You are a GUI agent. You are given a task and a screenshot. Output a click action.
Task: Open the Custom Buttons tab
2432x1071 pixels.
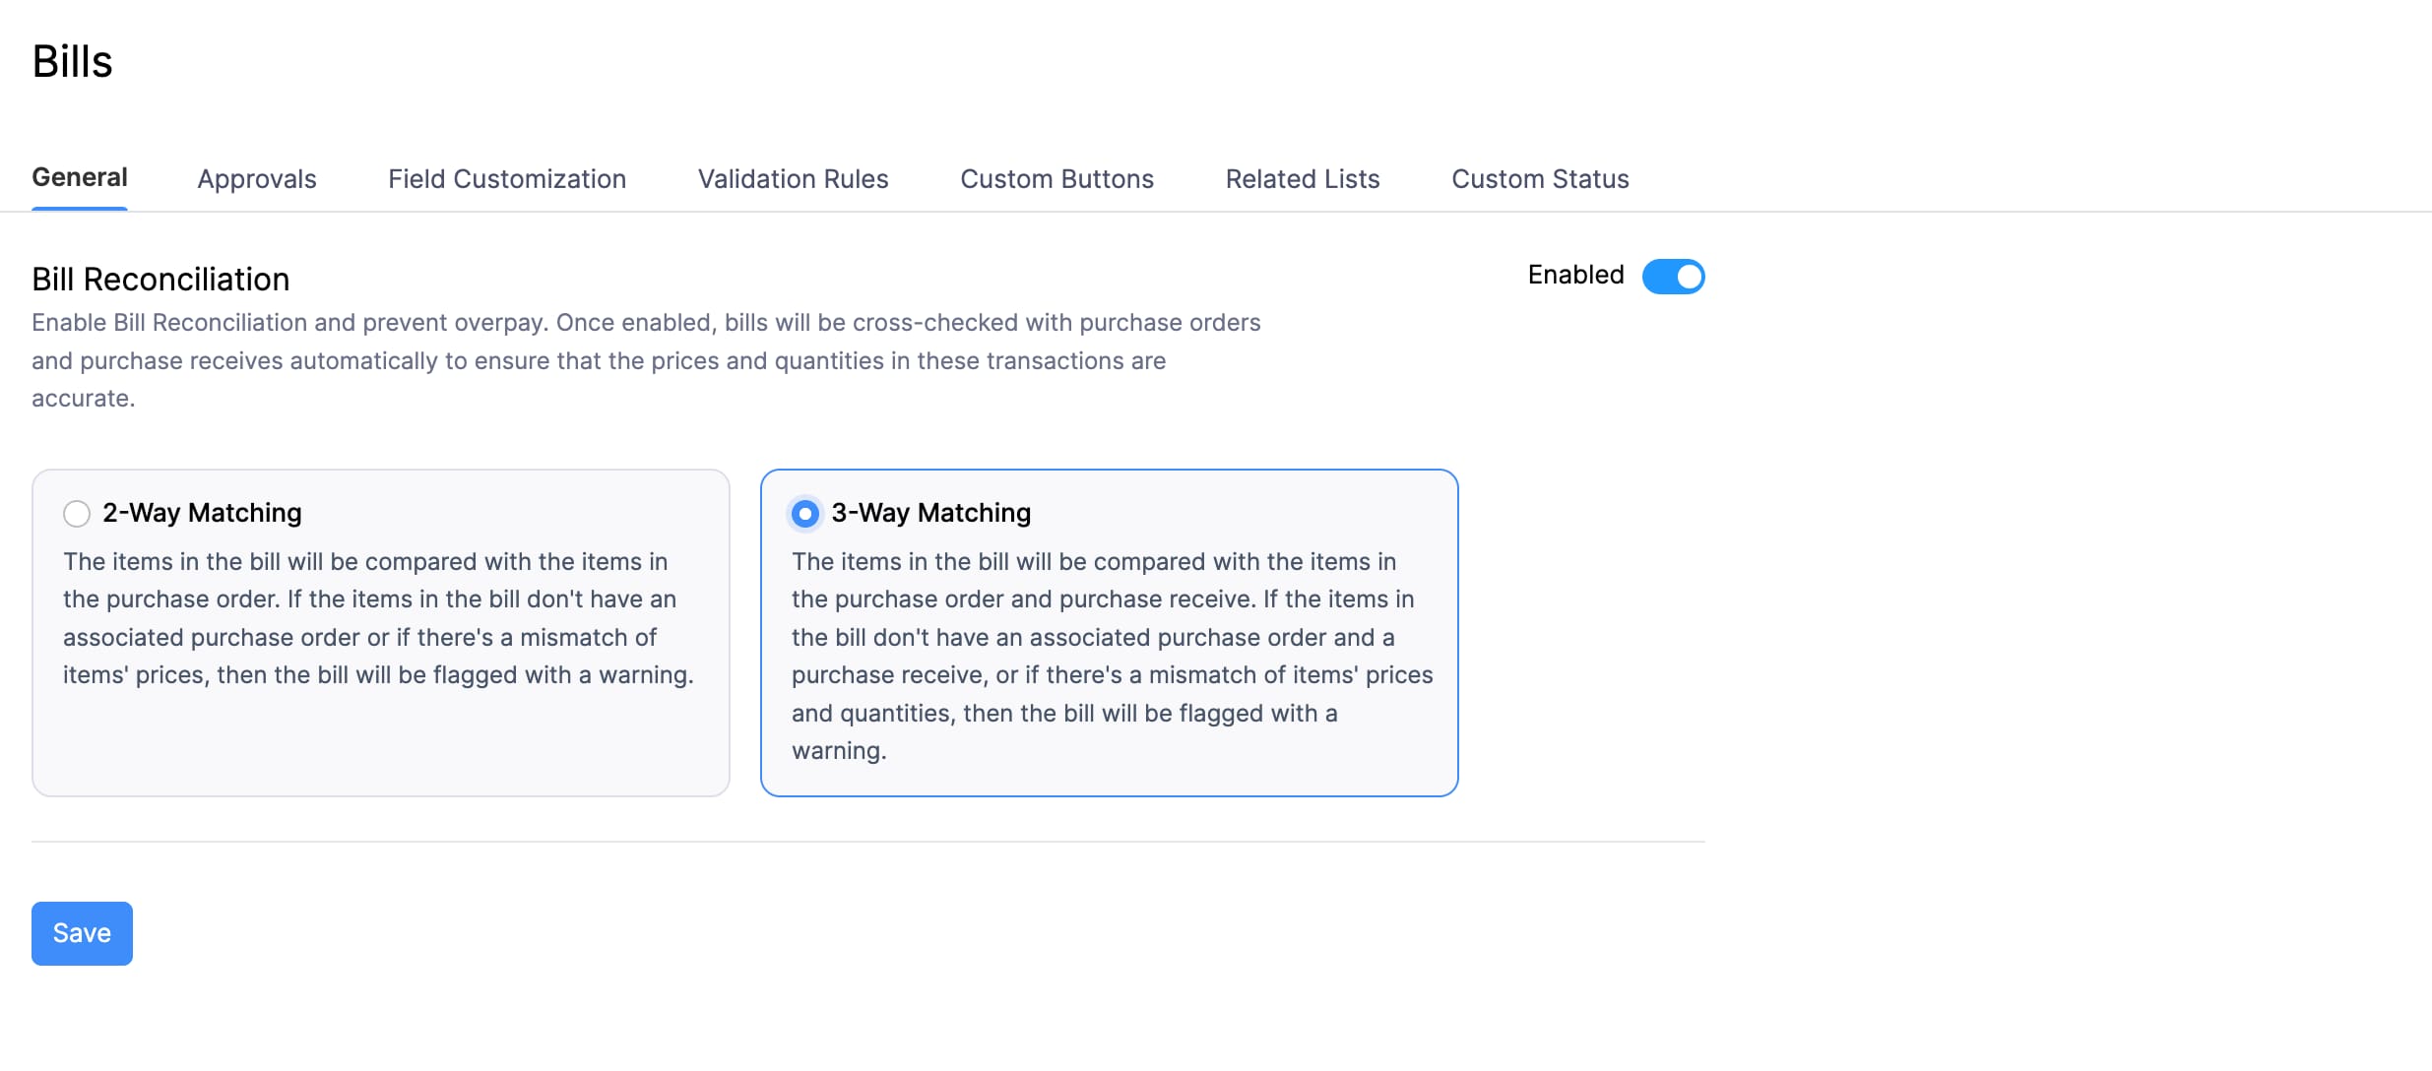click(1056, 178)
